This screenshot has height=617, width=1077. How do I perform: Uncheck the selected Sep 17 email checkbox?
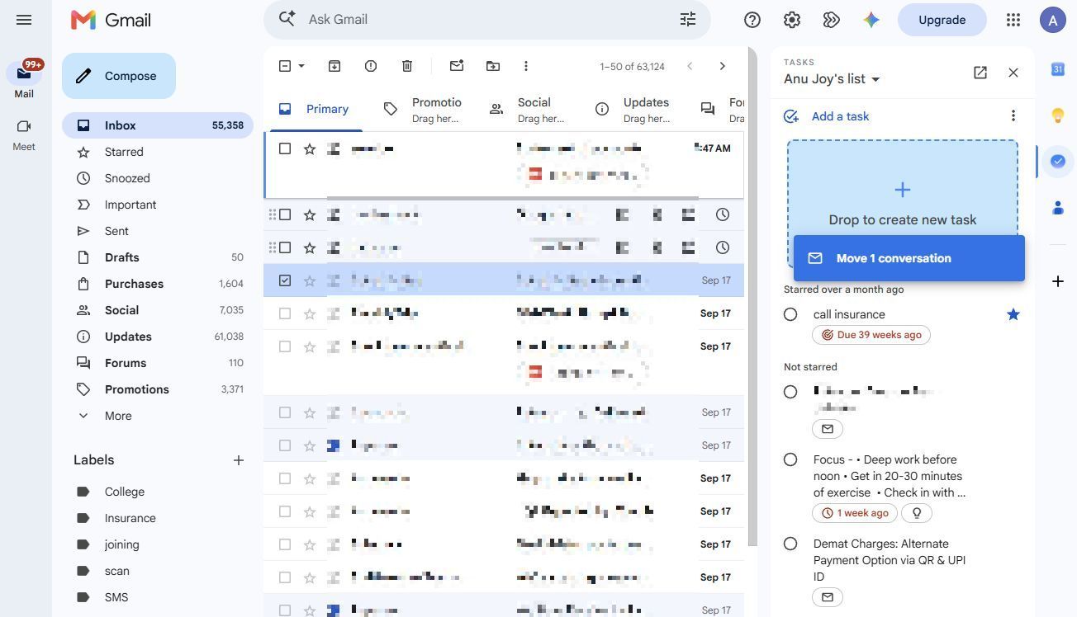285,280
